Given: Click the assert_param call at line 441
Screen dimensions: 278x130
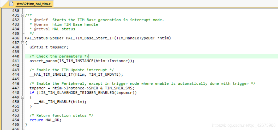Looking at the screenshot, I should click(x=82, y=61).
